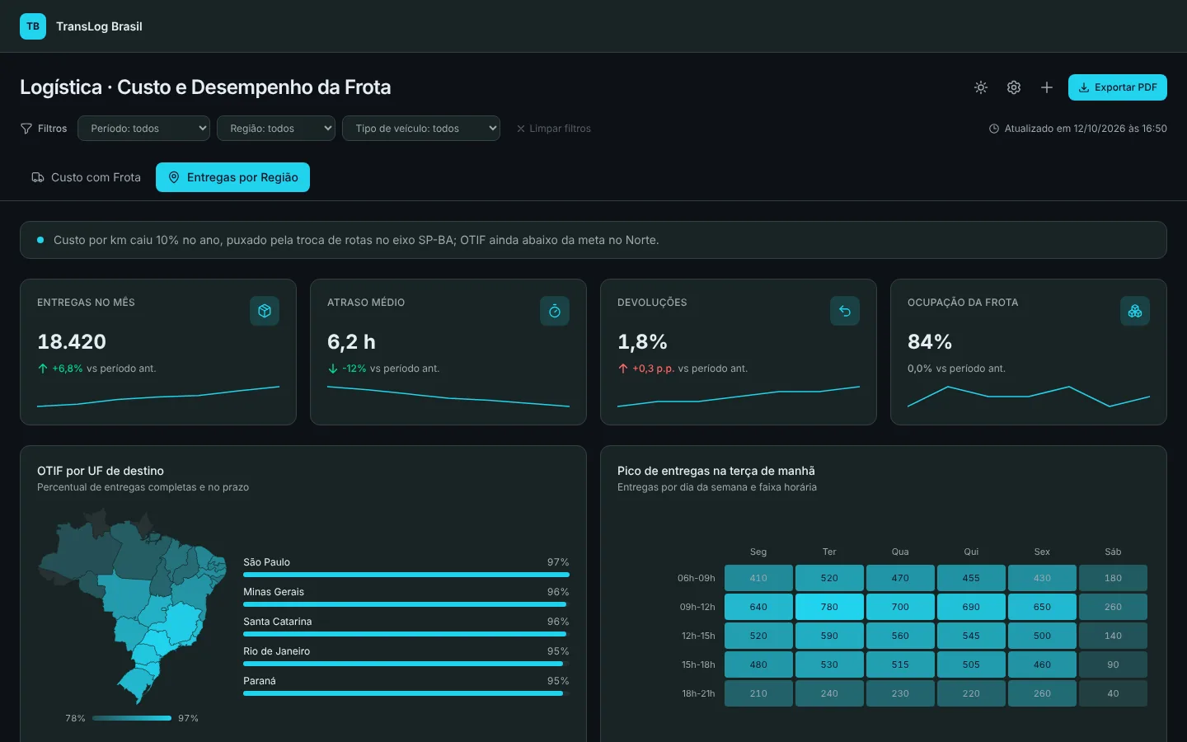Click the Minas Gerais OTIF bar

click(406, 604)
